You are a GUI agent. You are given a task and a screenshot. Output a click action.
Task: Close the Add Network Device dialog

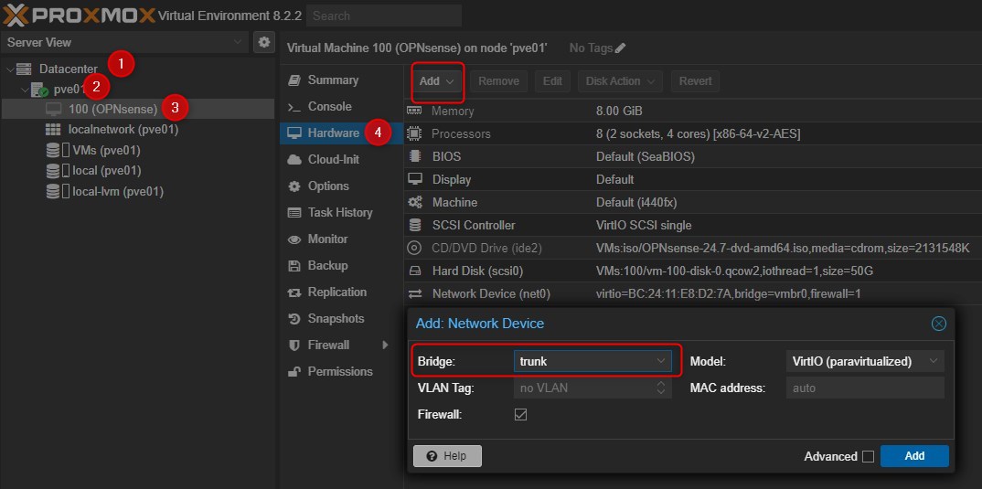938,324
